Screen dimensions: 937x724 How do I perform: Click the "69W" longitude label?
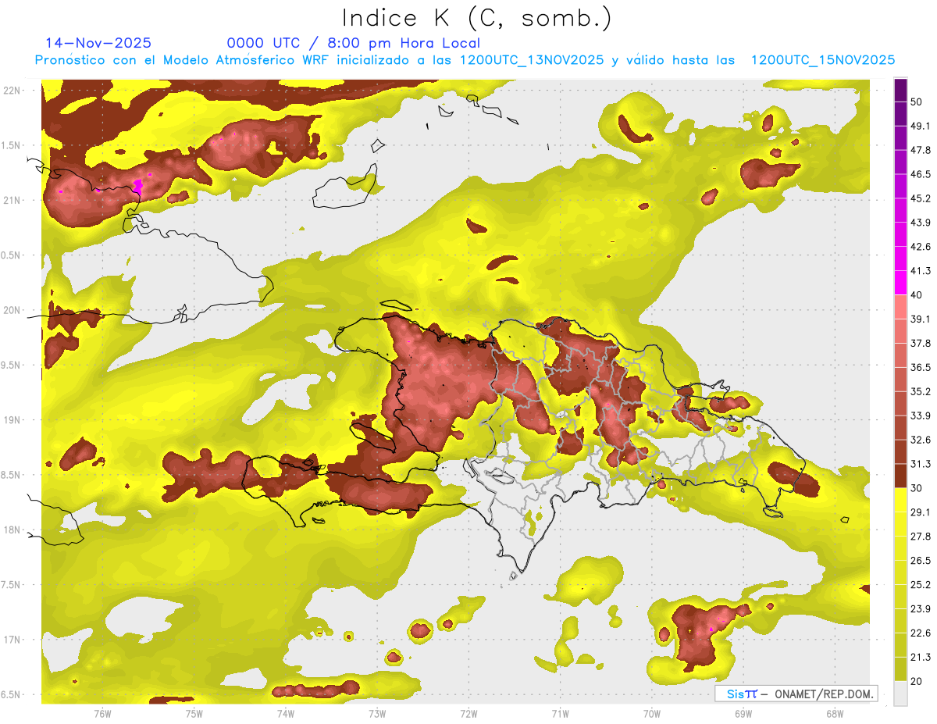743,714
